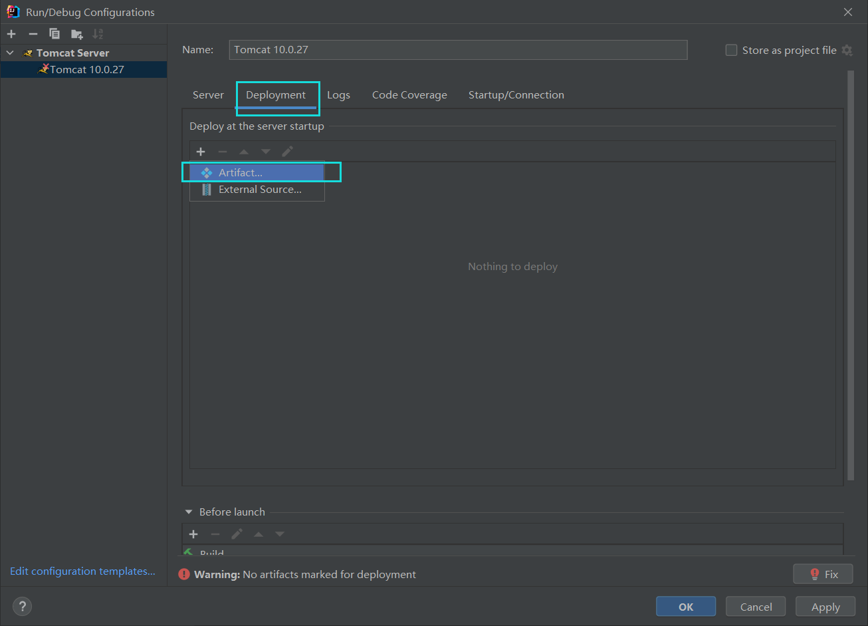Close the Run/Debug Configurations dialog

pos(848,12)
